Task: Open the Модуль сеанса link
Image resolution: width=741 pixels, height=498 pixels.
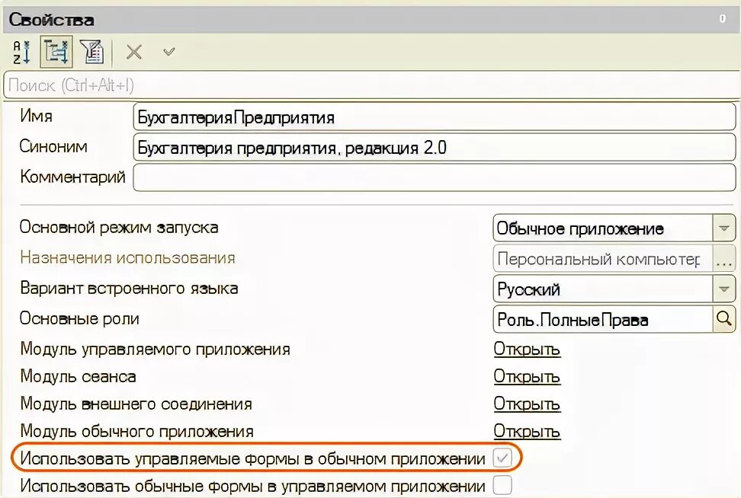Action: (527, 377)
